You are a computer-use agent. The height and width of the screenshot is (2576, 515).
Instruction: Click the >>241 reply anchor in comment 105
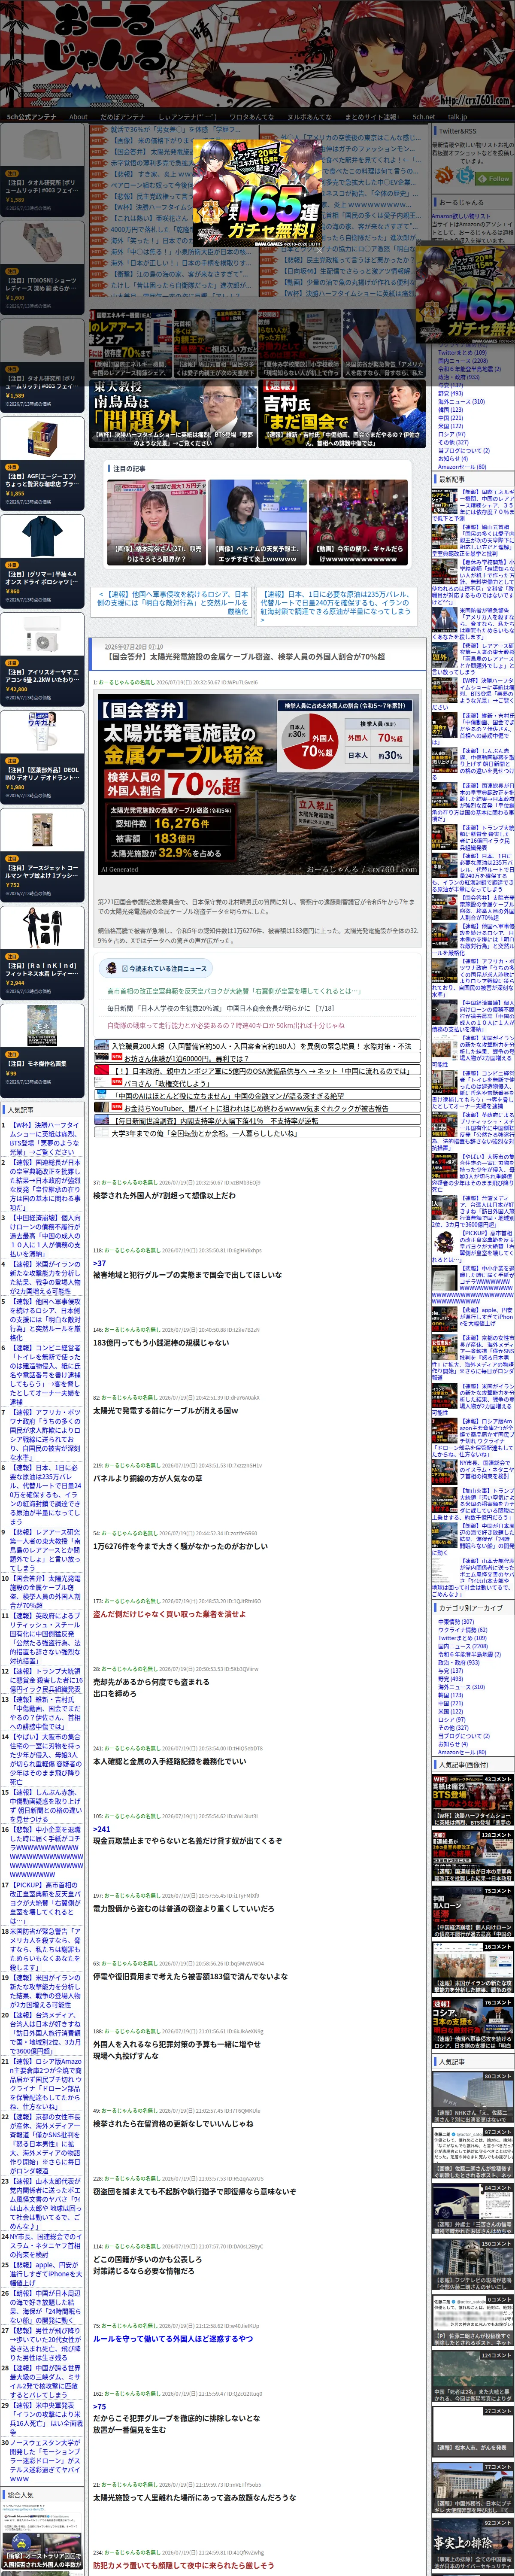point(101,1829)
